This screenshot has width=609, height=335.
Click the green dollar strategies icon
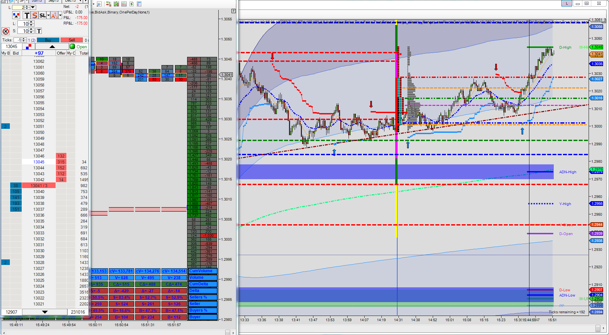pos(132,4)
